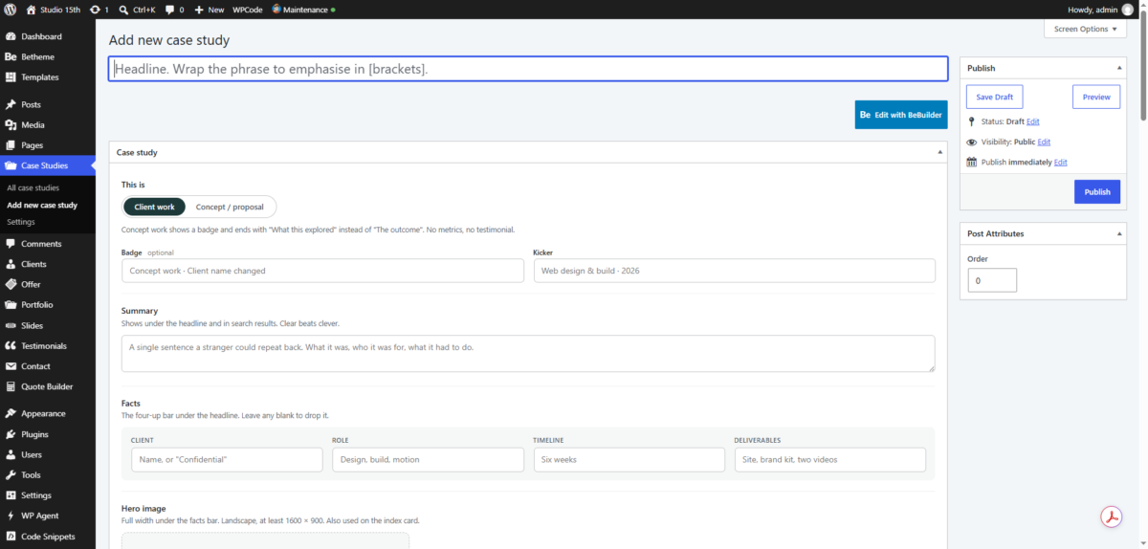Collapse the Publish panel
Viewport: 1148px width, 549px height.
[x=1119, y=68]
